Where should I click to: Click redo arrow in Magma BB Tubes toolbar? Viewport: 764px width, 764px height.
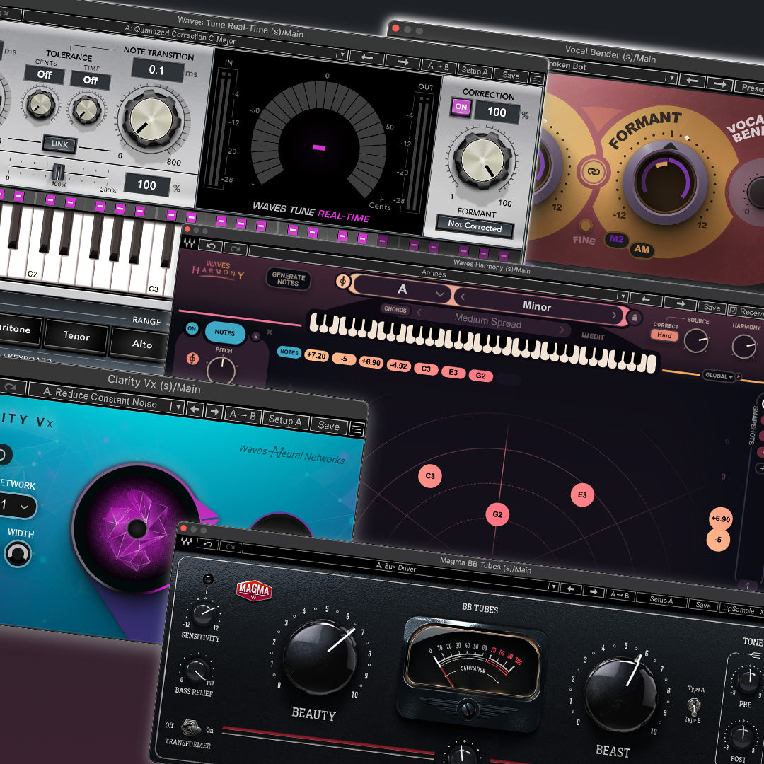pyautogui.click(x=231, y=546)
